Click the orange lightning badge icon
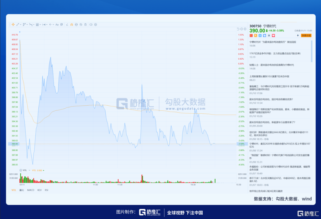 tap(256, 36)
